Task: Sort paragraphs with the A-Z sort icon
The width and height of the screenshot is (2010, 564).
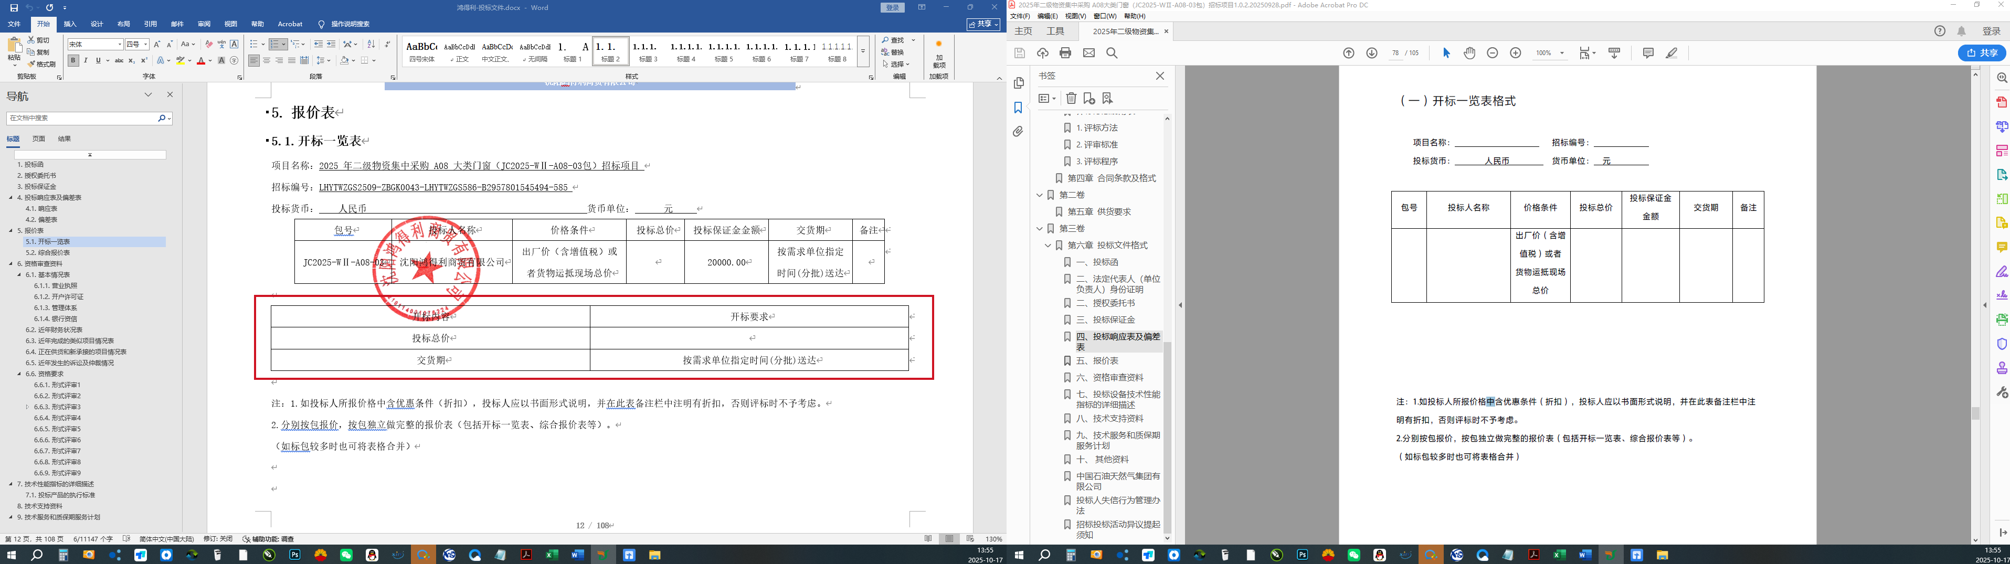Action: pyautogui.click(x=371, y=45)
